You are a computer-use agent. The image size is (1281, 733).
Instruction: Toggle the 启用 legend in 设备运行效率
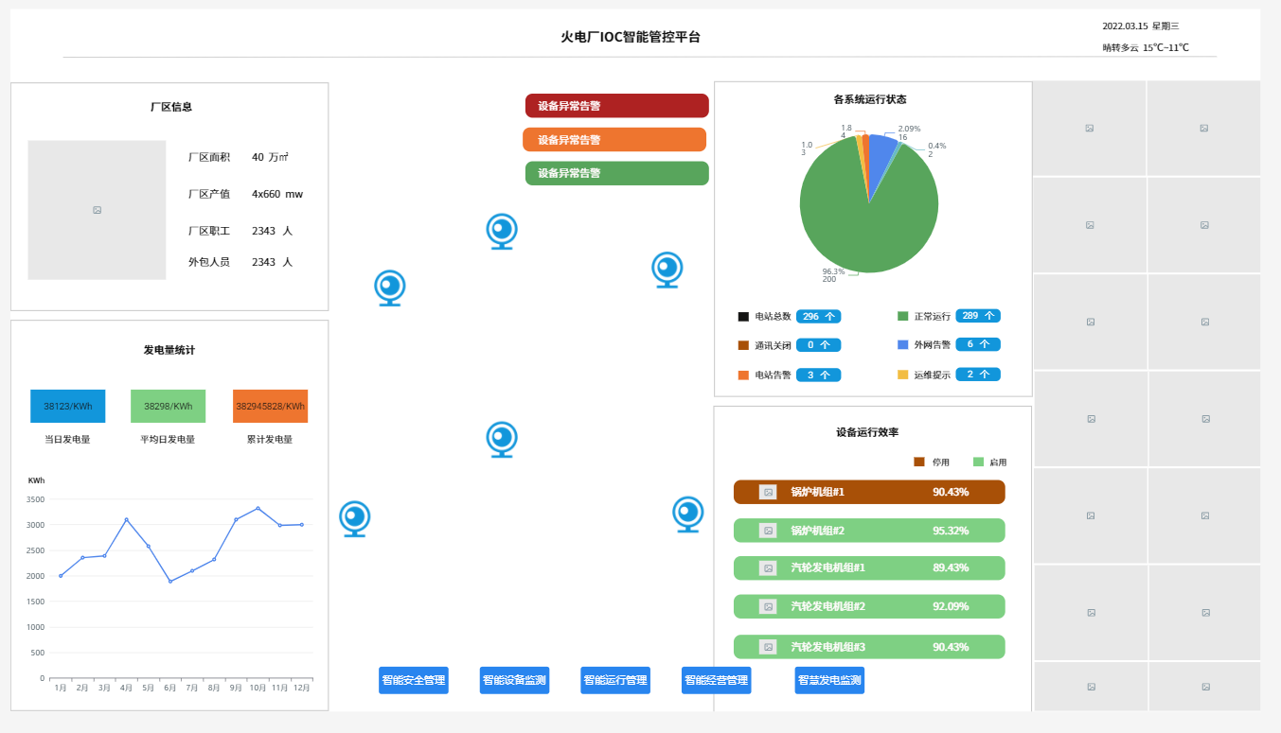point(990,462)
